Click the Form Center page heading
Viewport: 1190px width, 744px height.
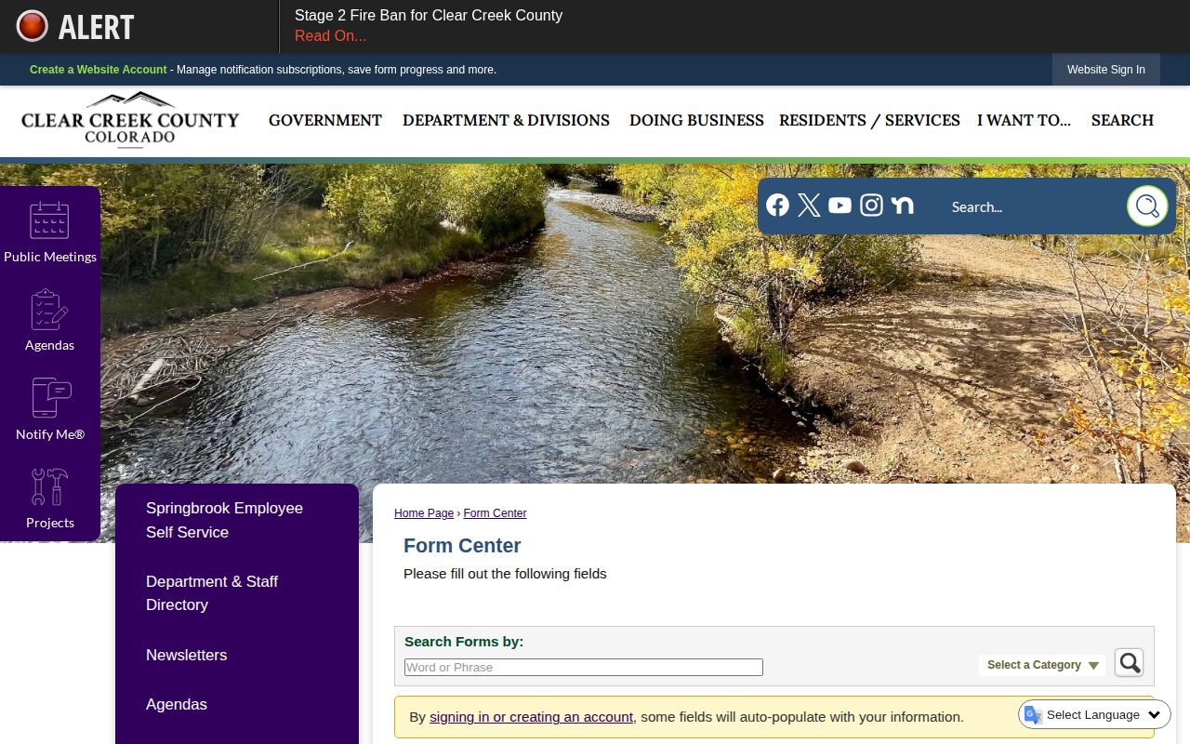[x=462, y=546]
